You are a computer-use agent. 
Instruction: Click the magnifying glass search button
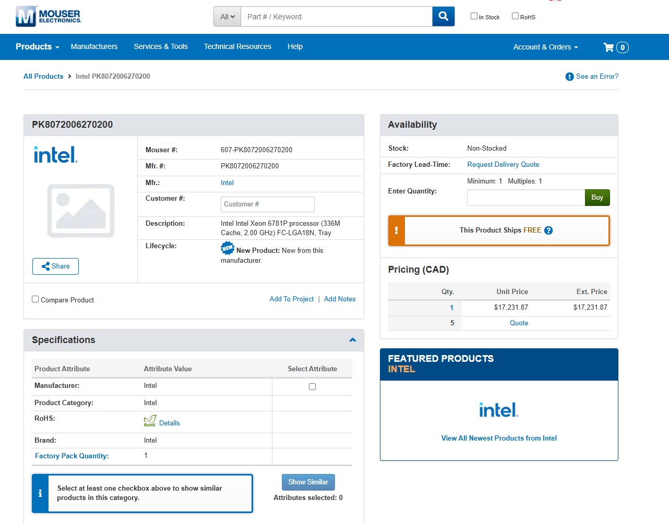click(443, 16)
